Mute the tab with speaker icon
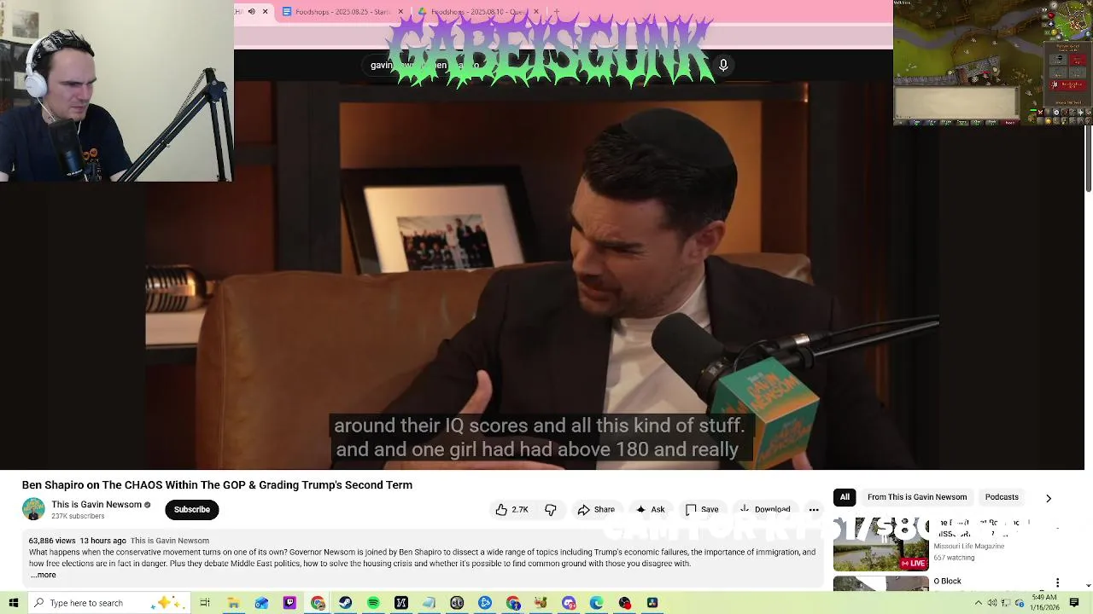1093x614 pixels. pos(251,11)
